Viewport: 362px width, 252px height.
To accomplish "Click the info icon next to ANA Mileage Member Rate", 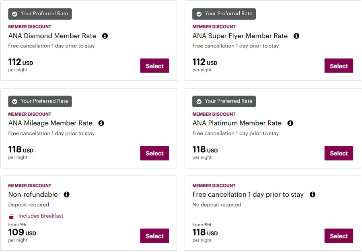I will pyautogui.click(x=101, y=123).
